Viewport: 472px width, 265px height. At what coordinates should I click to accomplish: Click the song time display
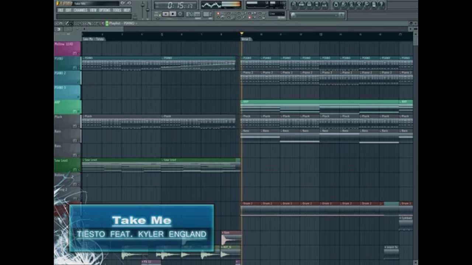(176, 5)
